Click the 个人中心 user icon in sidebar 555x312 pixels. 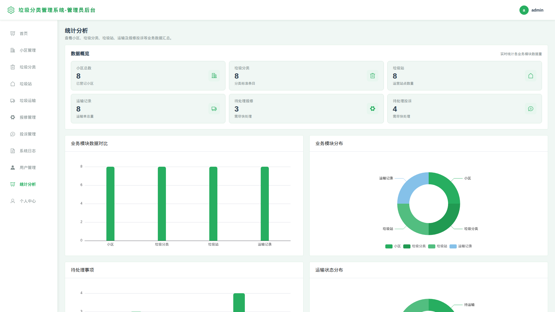[13, 201]
